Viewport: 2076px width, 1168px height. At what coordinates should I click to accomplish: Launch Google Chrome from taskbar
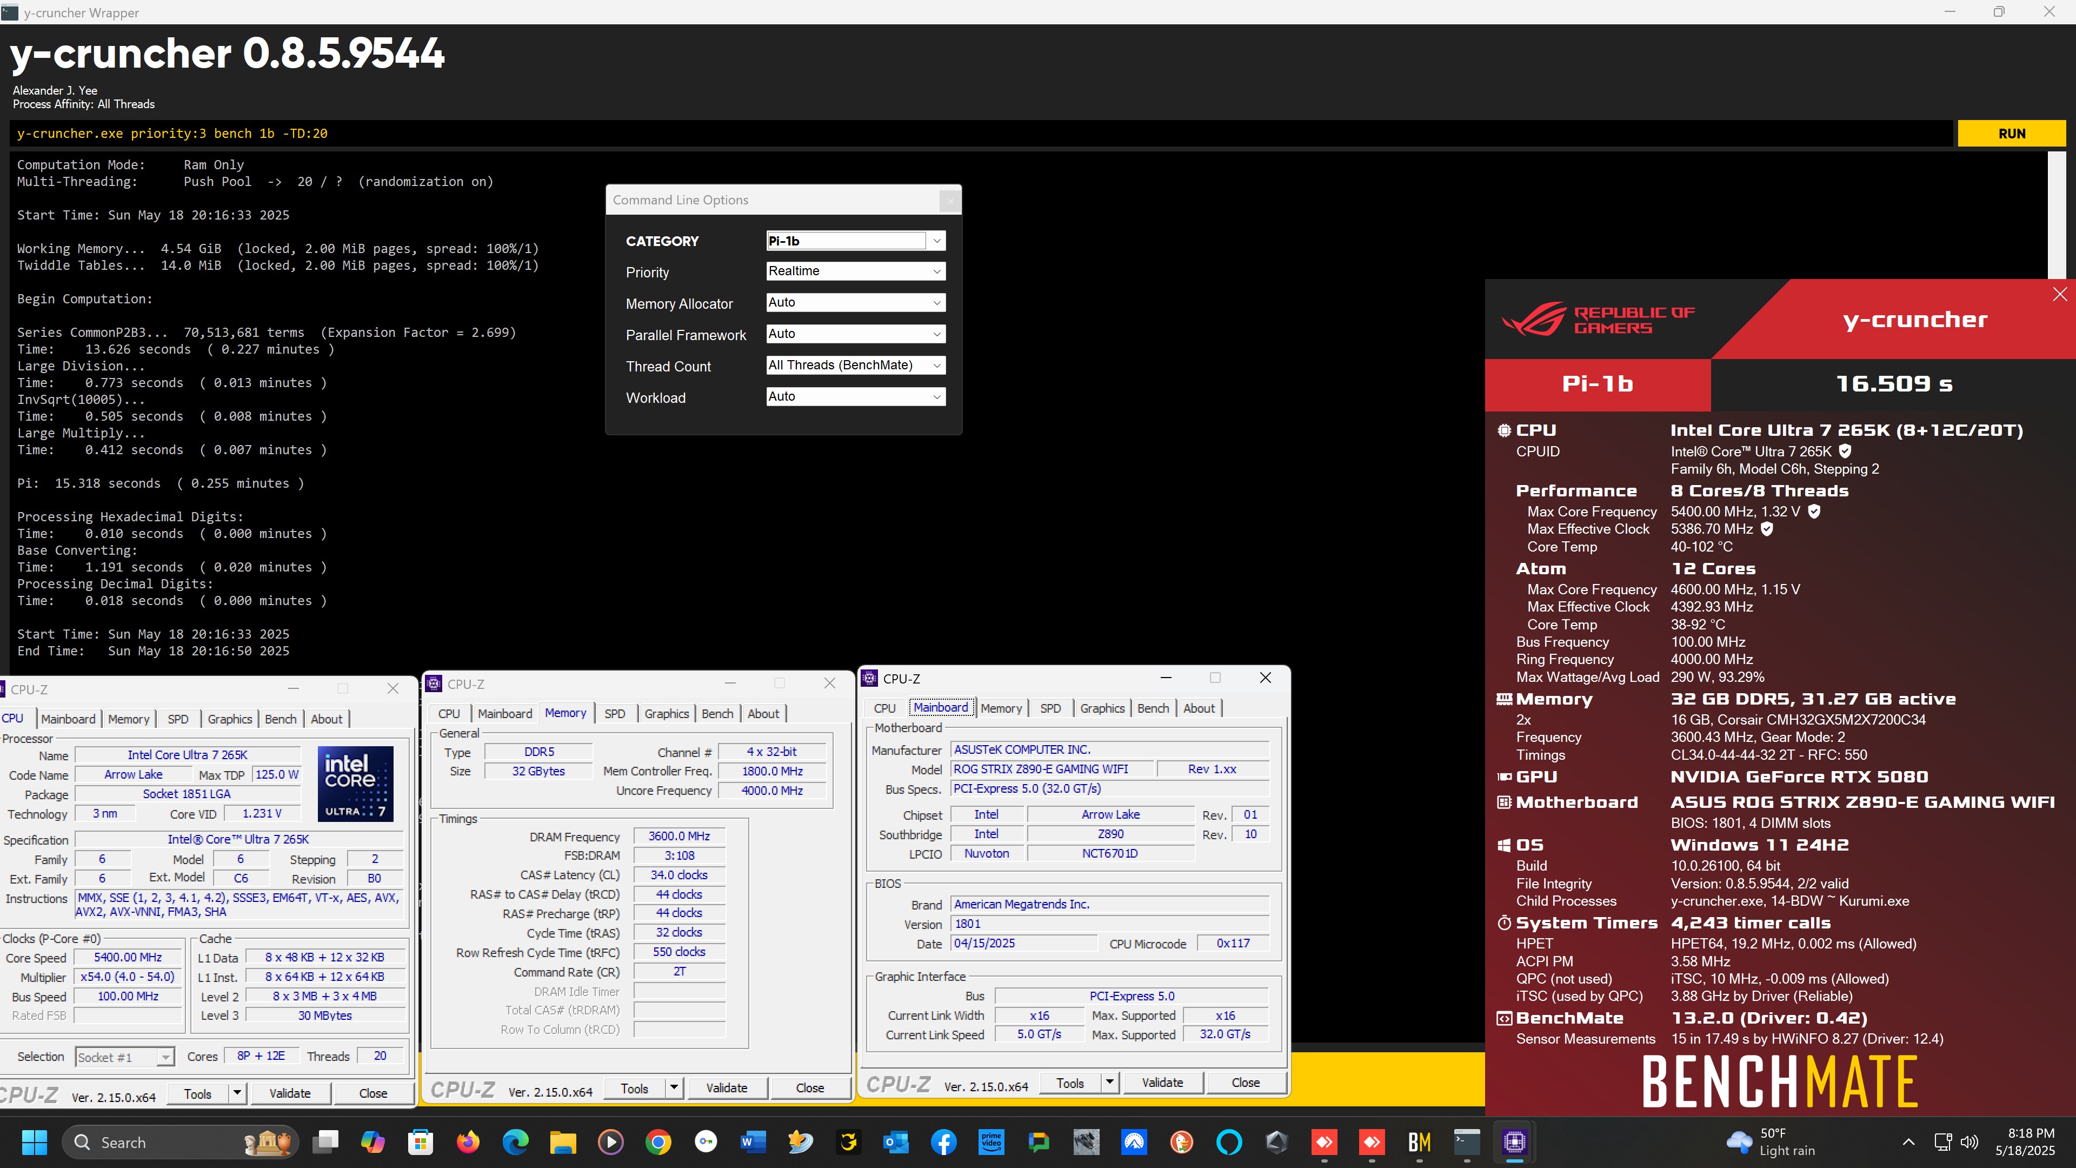point(657,1142)
